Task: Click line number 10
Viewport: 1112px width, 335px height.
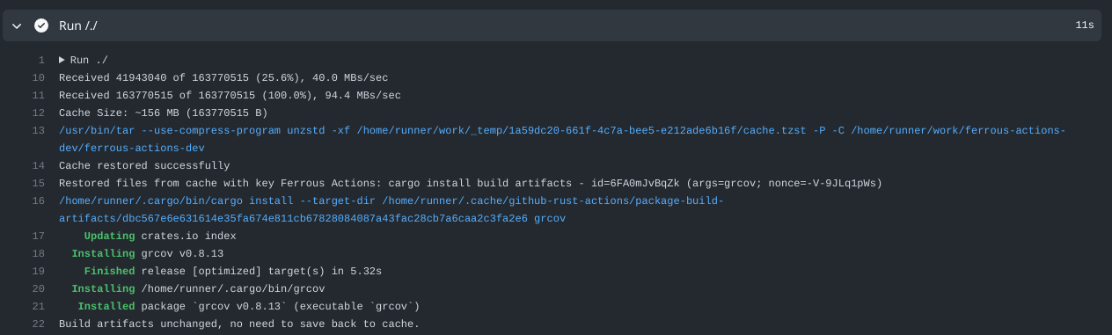Action: click(x=39, y=77)
